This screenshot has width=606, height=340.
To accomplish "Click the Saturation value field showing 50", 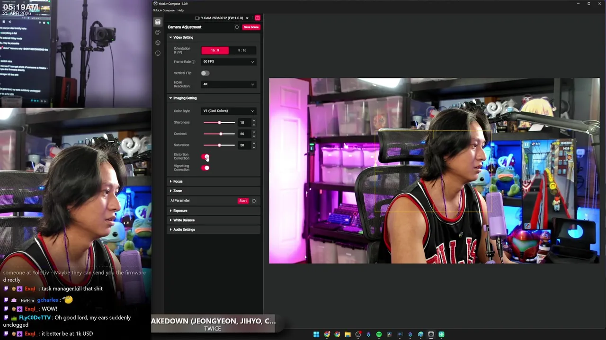I will point(244,145).
